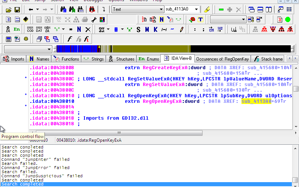Click the blue N rename icon
Screen dimensions: 299x187
[79, 29]
